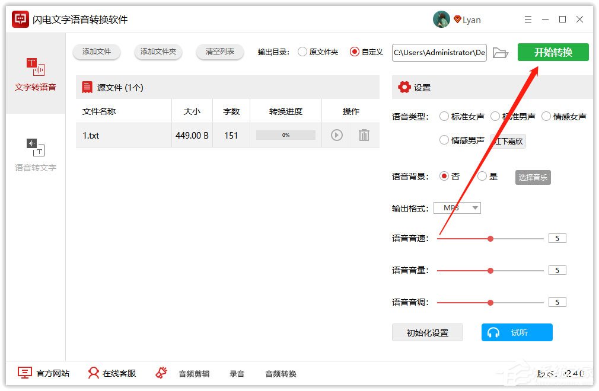The width and height of the screenshot is (599, 391).
Task: Click the 语音音速 speed slider handle
Action: click(x=490, y=238)
